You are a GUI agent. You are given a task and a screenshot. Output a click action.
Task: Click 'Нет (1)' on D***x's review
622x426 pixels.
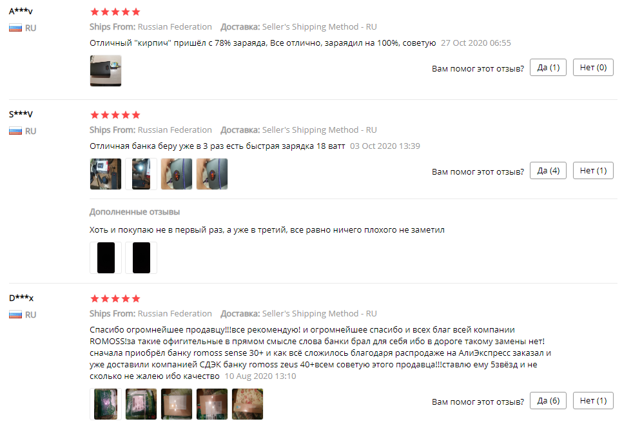(x=593, y=401)
